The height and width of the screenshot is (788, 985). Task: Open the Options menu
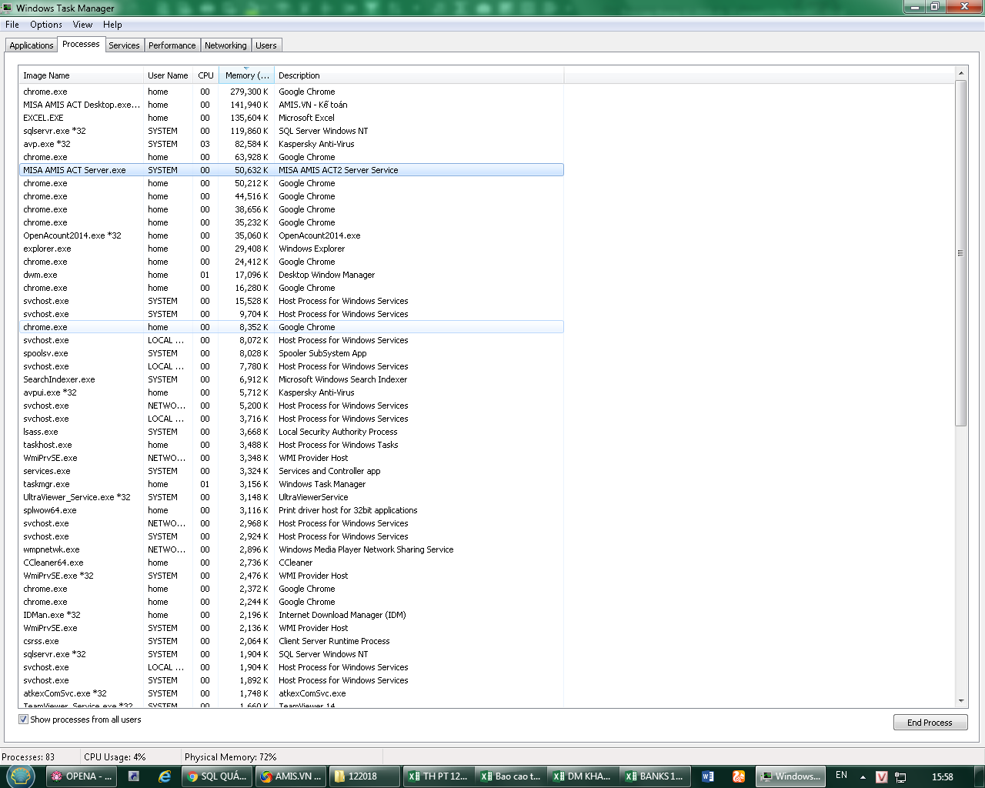[x=46, y=25]
